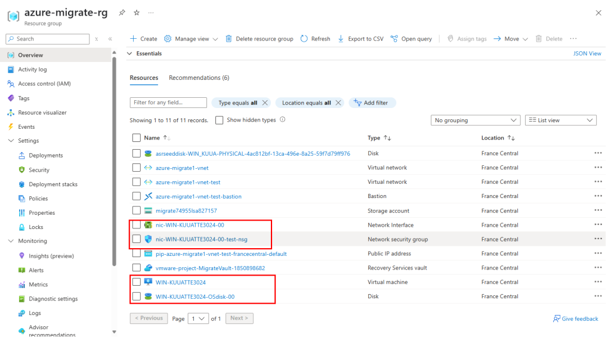
Task: Select checkbox for azure-migrate1-vnet-test row
Action: (137, 182)
